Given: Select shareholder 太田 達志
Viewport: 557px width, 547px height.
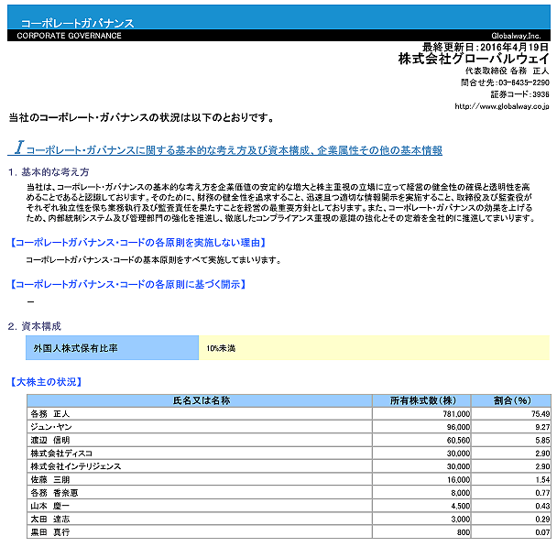Looking at the screenshot, I should pos(50,519).
